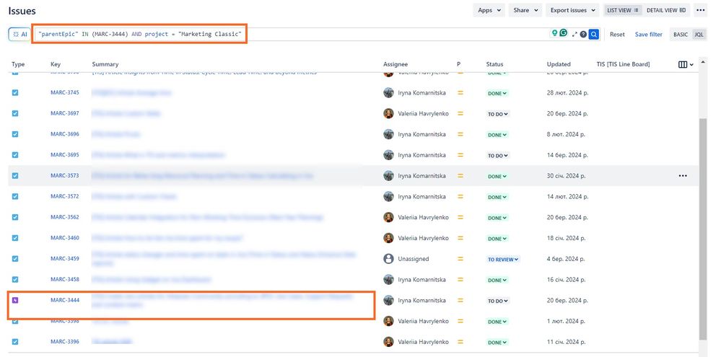Viewport: 721px width, 357px height.
Task: Sort by the TIS Line Board column header
Action: coord(624,64)
